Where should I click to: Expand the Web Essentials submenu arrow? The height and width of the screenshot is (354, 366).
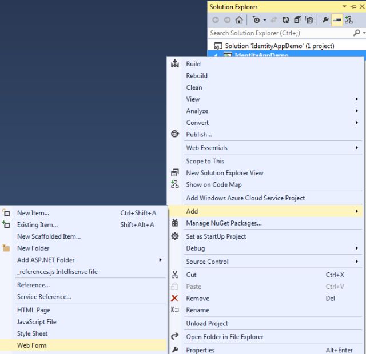pyautogui.click(x=356, y=147)
